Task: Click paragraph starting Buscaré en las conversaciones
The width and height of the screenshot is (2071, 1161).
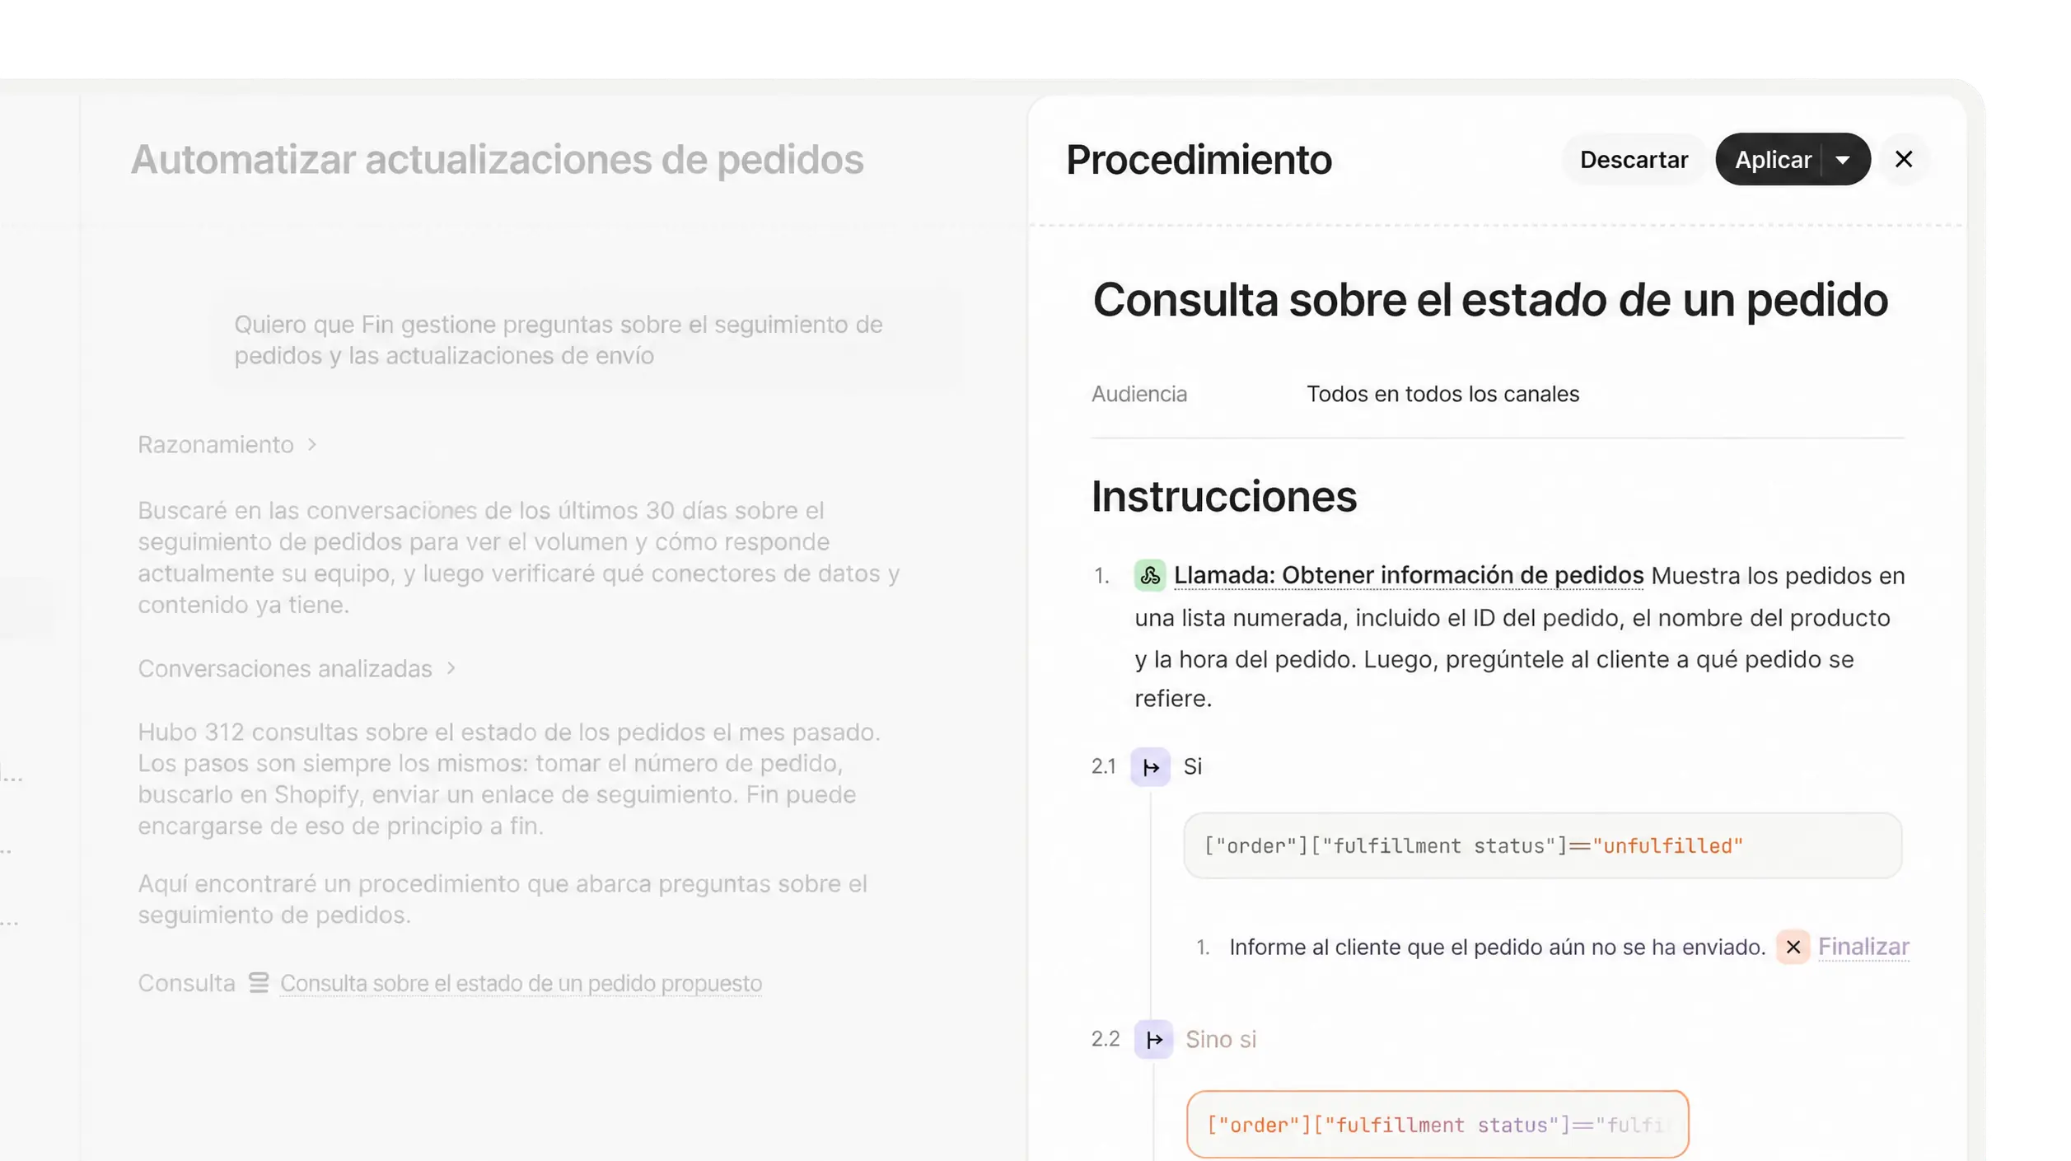Action: (518, 558)
